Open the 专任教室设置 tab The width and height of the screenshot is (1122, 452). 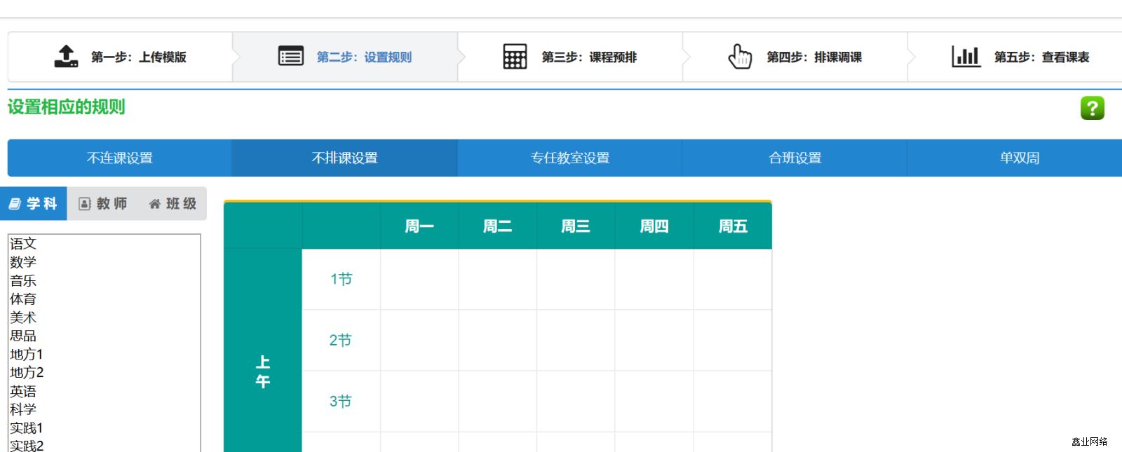569,158
